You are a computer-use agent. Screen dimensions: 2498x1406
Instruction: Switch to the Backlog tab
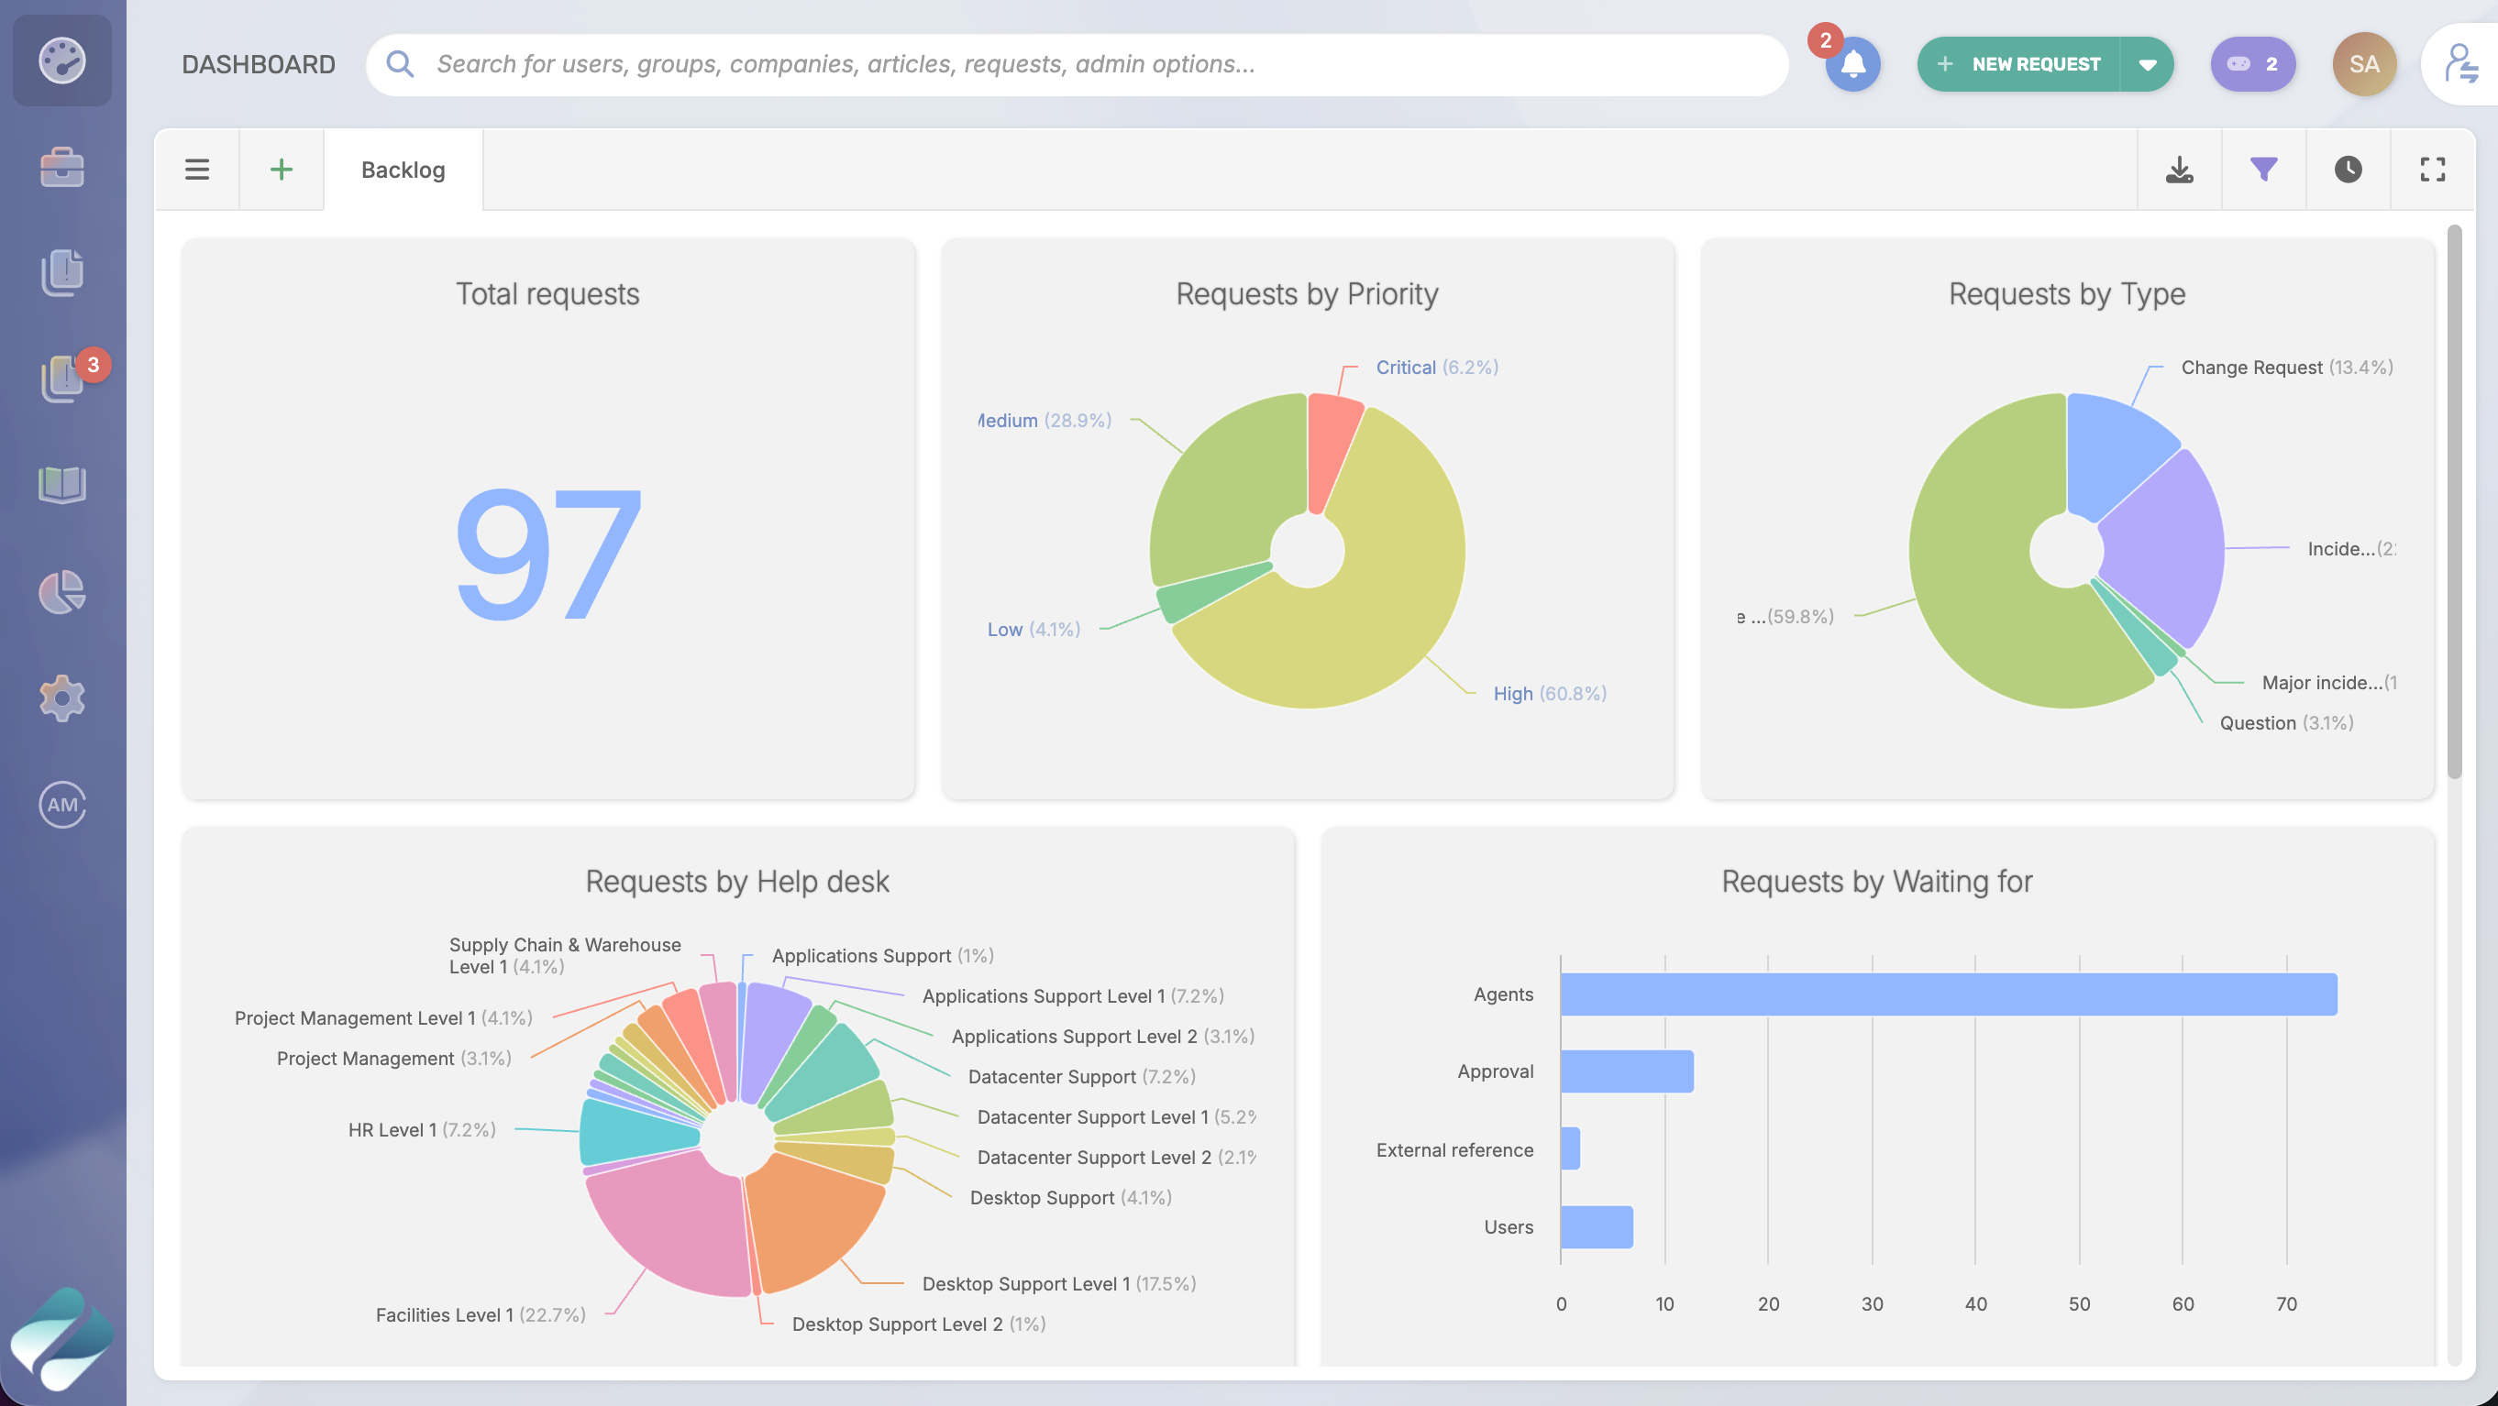(403, 169)
